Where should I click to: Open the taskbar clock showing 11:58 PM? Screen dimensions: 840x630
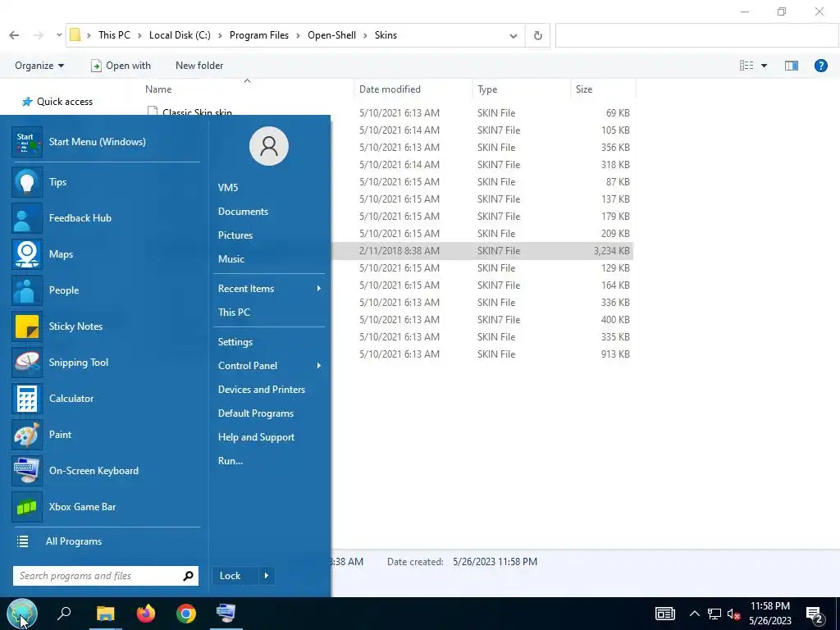769,614
